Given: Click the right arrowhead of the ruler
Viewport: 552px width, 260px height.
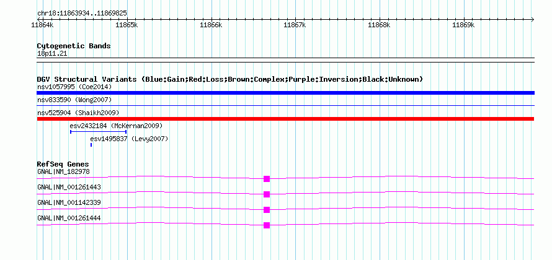Looking at the screenshot, I should (533, 19).
